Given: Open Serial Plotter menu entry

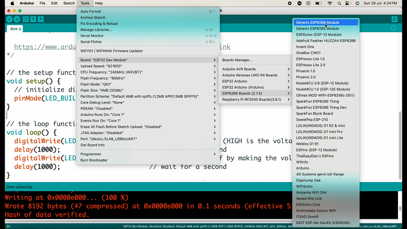Looking at the screenshot, I should [148, 41].
